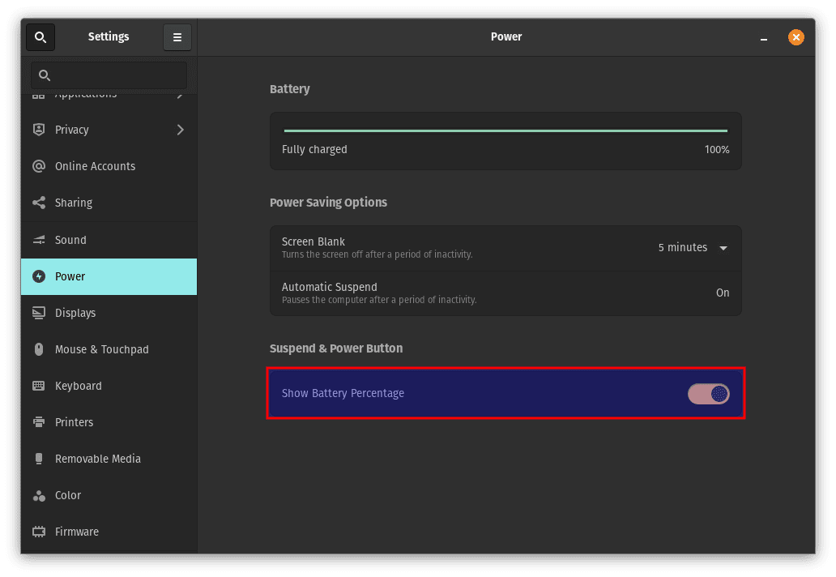Open Mouse & Touchpad settings

coord(109,349)
